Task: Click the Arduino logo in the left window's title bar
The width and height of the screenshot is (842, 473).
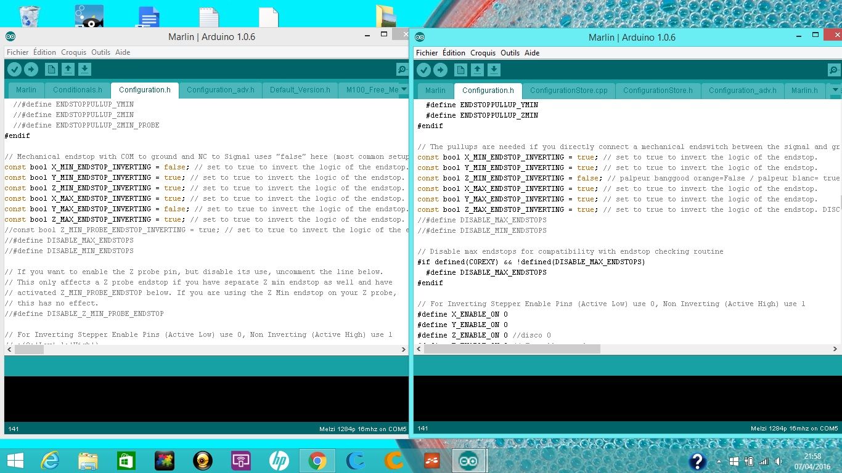Action: coord(10,36)
